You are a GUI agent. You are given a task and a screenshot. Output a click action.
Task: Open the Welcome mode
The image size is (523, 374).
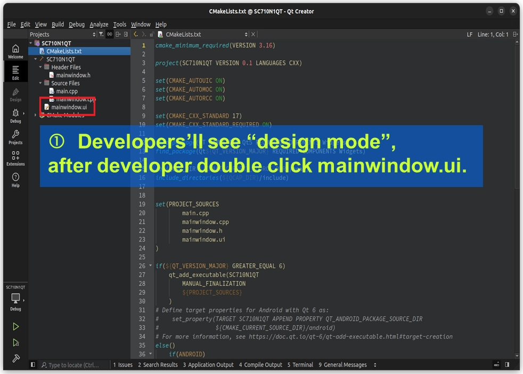point(15,52)
